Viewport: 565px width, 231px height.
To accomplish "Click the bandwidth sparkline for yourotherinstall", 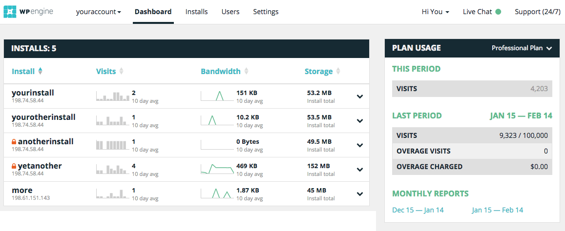I will tap(217, 120).
